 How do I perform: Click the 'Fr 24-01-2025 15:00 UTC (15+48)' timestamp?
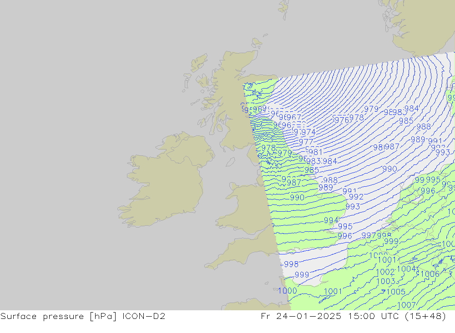354,316
